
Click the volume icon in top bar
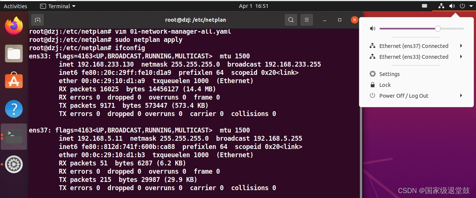[452, 6]
